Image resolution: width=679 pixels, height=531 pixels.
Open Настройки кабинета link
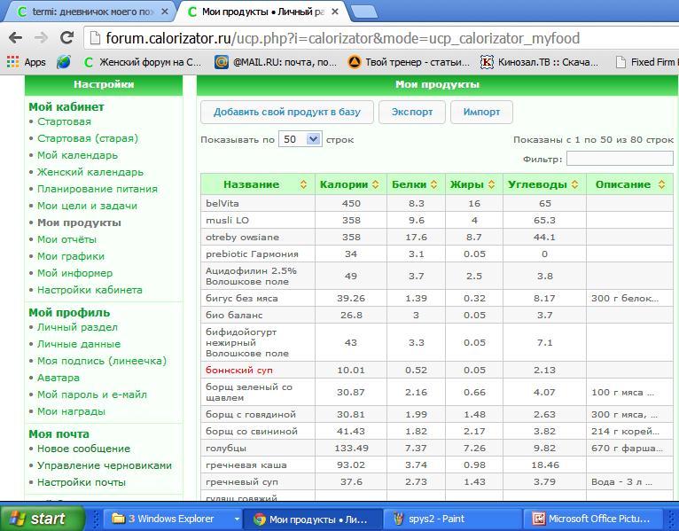click(90, 290)
